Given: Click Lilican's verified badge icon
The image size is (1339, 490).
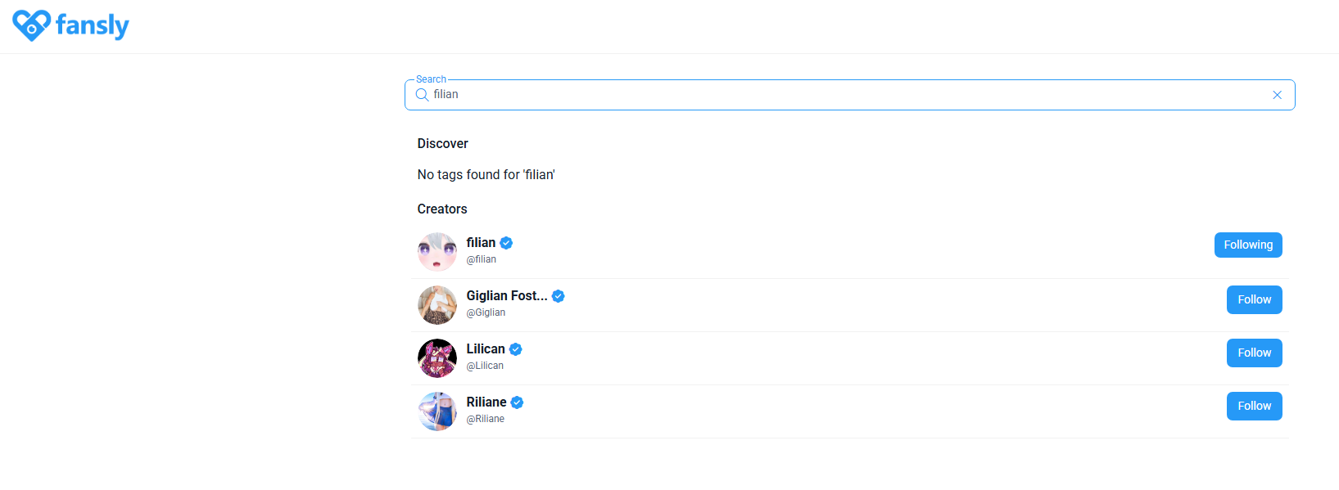Looking at the screenshot, I should click(x=516, y=349).
